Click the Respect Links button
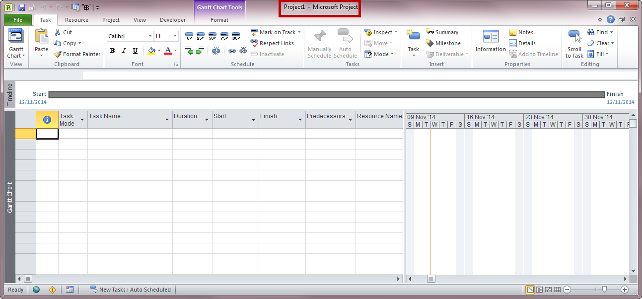642x299 pixels. tap(272, 43)
